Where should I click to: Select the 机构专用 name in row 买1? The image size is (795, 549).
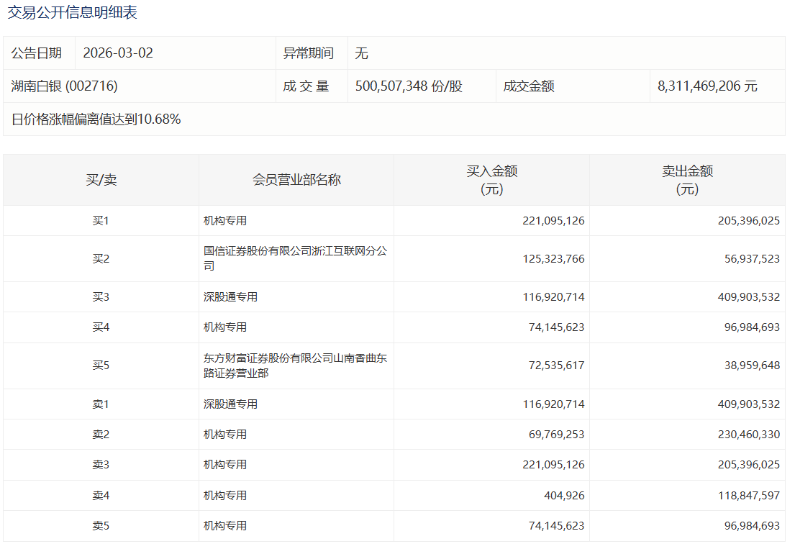221,221
